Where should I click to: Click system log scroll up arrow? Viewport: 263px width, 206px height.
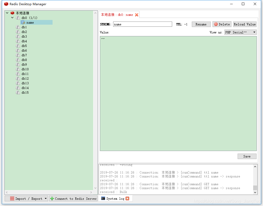(x=255, y=167)
